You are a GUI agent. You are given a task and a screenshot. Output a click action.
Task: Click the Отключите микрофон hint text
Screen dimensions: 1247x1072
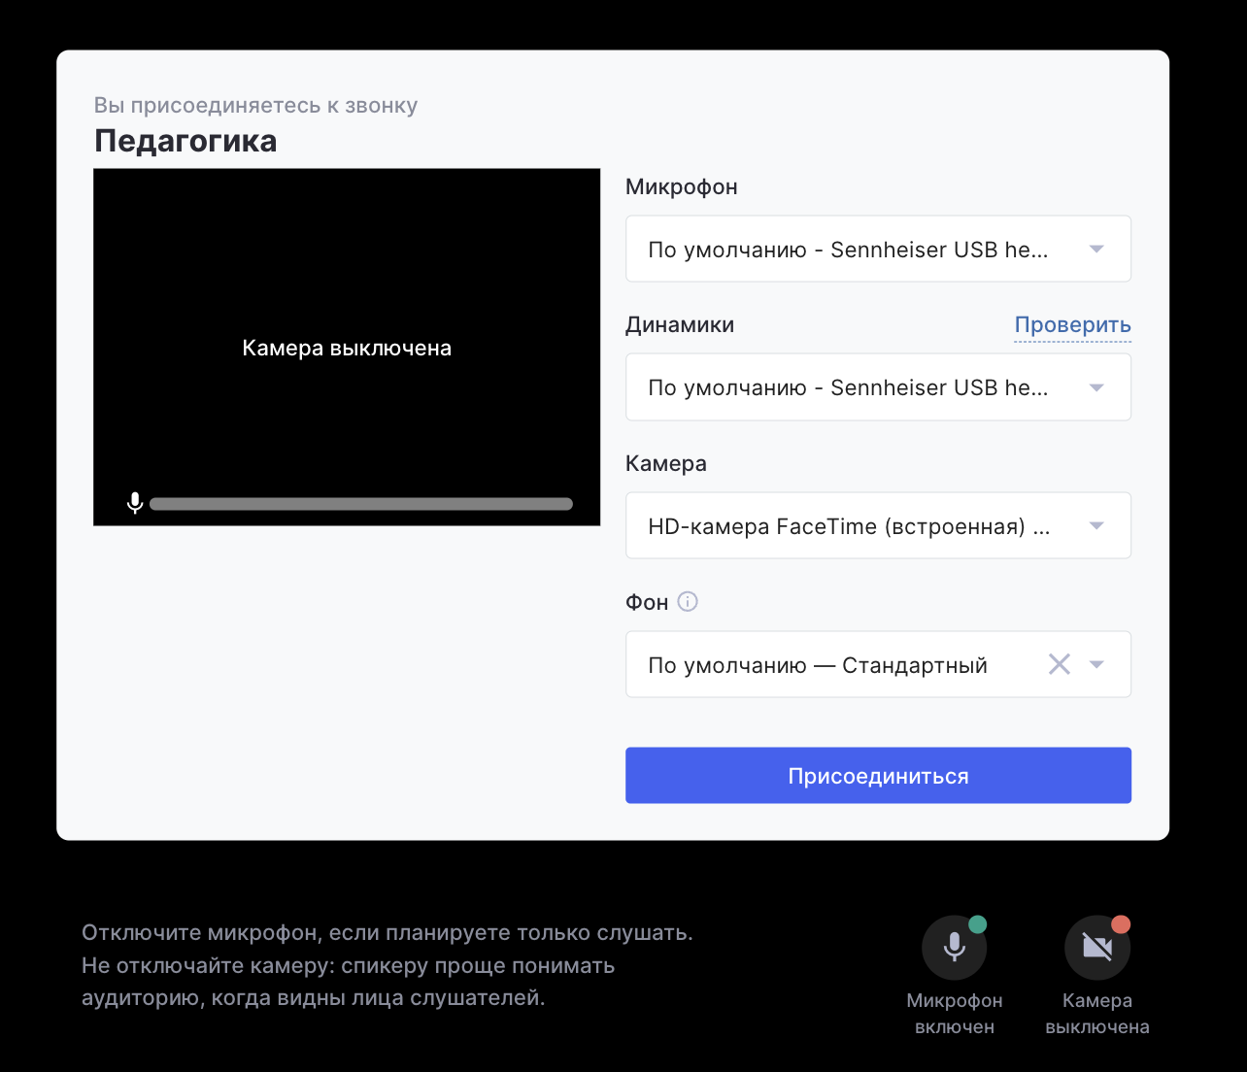[x=387, y=965]
